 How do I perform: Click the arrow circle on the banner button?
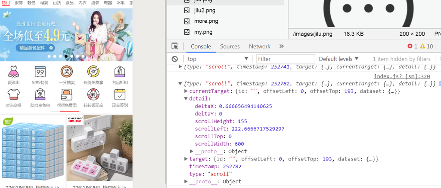point(51,48)
